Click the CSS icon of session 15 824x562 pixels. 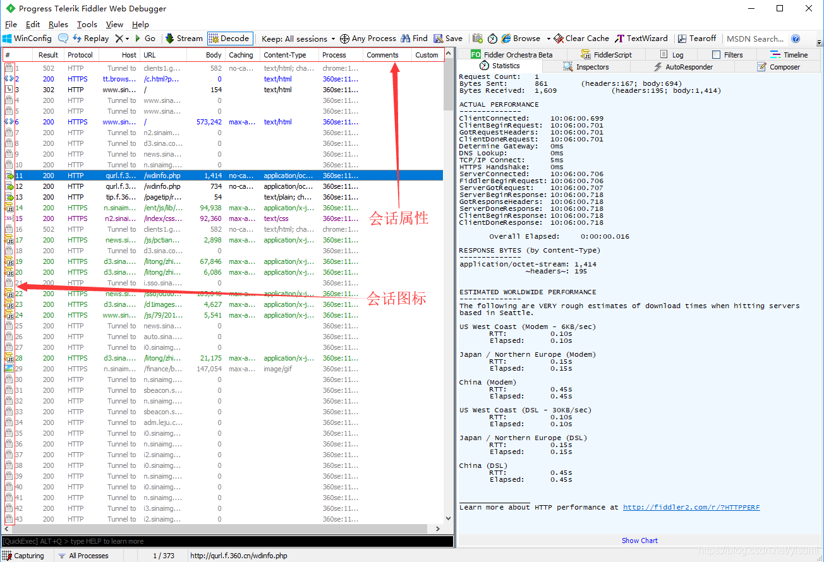click(x=9, y=218)
